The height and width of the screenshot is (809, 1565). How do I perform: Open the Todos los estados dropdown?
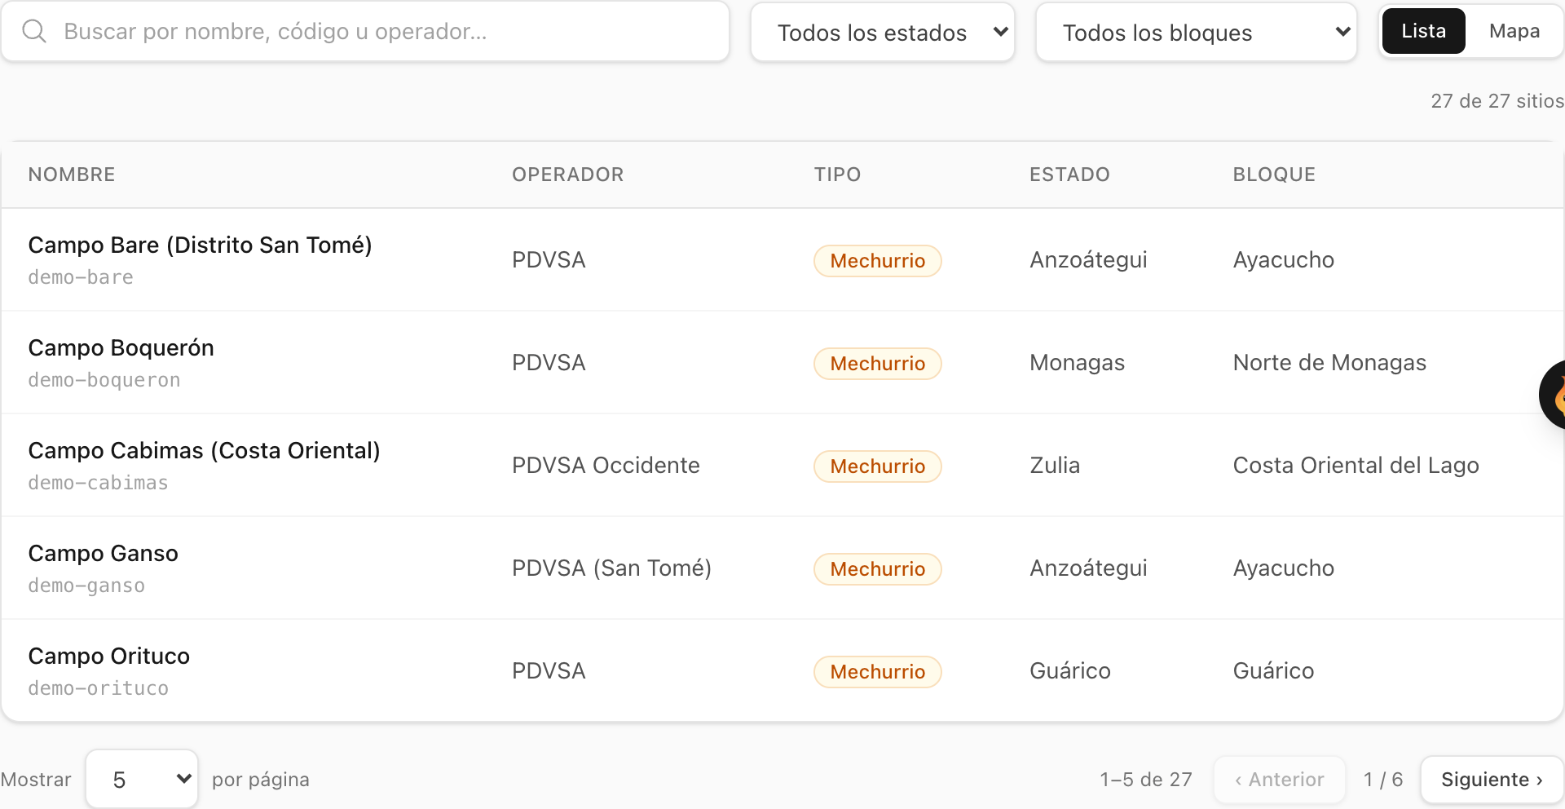point(883,32)
